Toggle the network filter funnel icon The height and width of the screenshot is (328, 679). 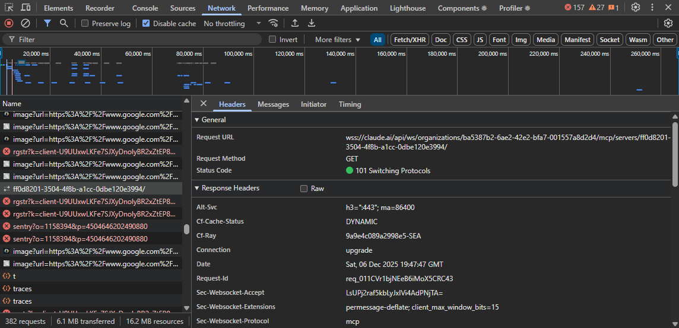click(x=47, y=23)
